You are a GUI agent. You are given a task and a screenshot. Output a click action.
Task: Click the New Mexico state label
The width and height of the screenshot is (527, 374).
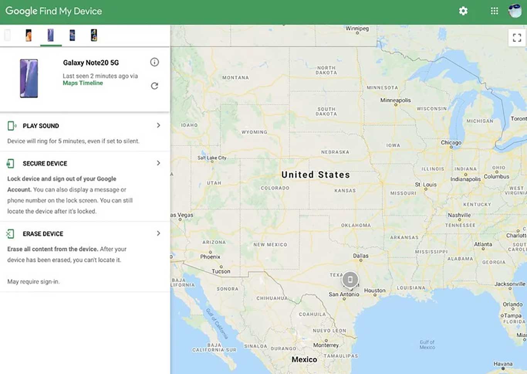[270, 245]
